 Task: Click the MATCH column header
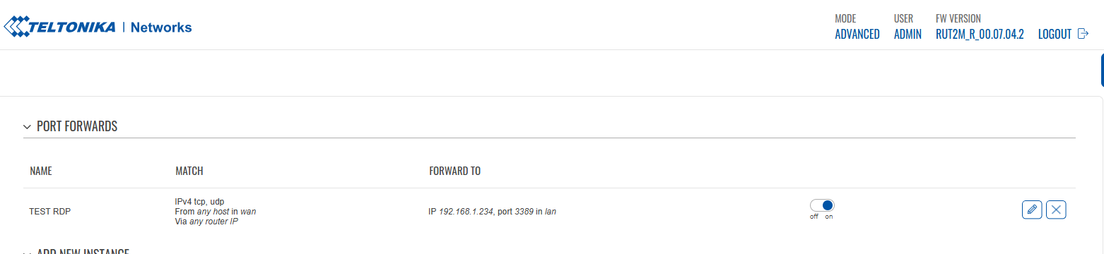tap(189, 171)
